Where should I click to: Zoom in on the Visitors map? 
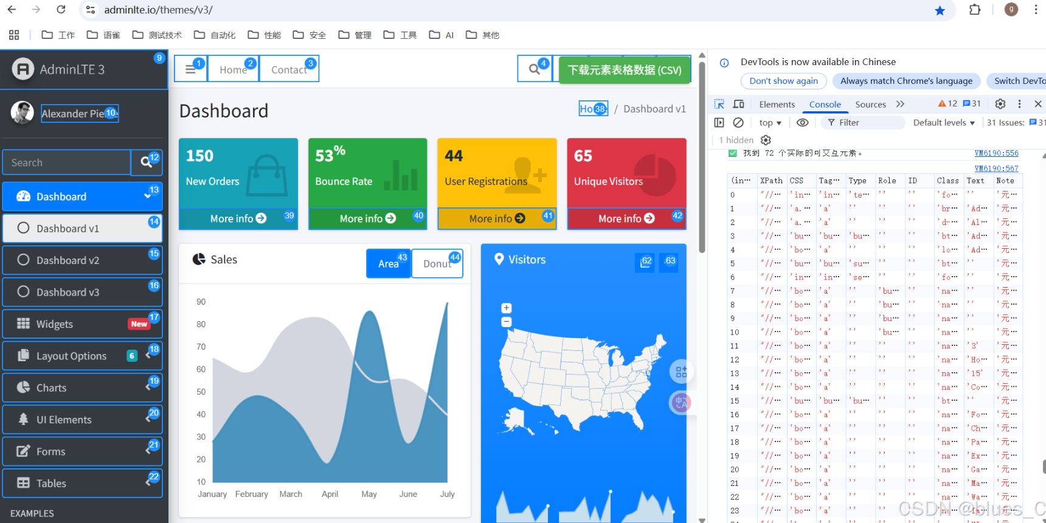click(x=506, y=308)
